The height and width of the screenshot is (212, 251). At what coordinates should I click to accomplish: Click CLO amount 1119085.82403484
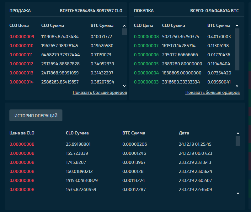[x=60, y=37]
